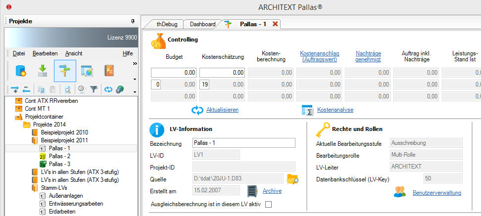Select Entwässerungsarbeiten in the tree
The image size is (481, 216).
point(76,204)
